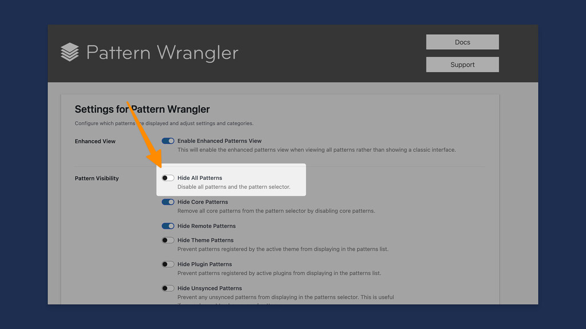Image resolution: width=586 pixels, height=329 pixels.
Task: Open the Support button
Action: (x=462, y=65)
